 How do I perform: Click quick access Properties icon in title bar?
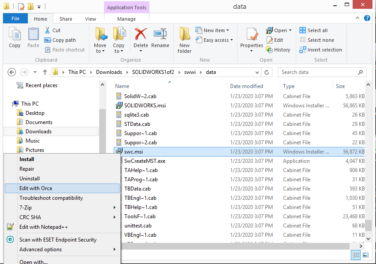click(21, 7)
